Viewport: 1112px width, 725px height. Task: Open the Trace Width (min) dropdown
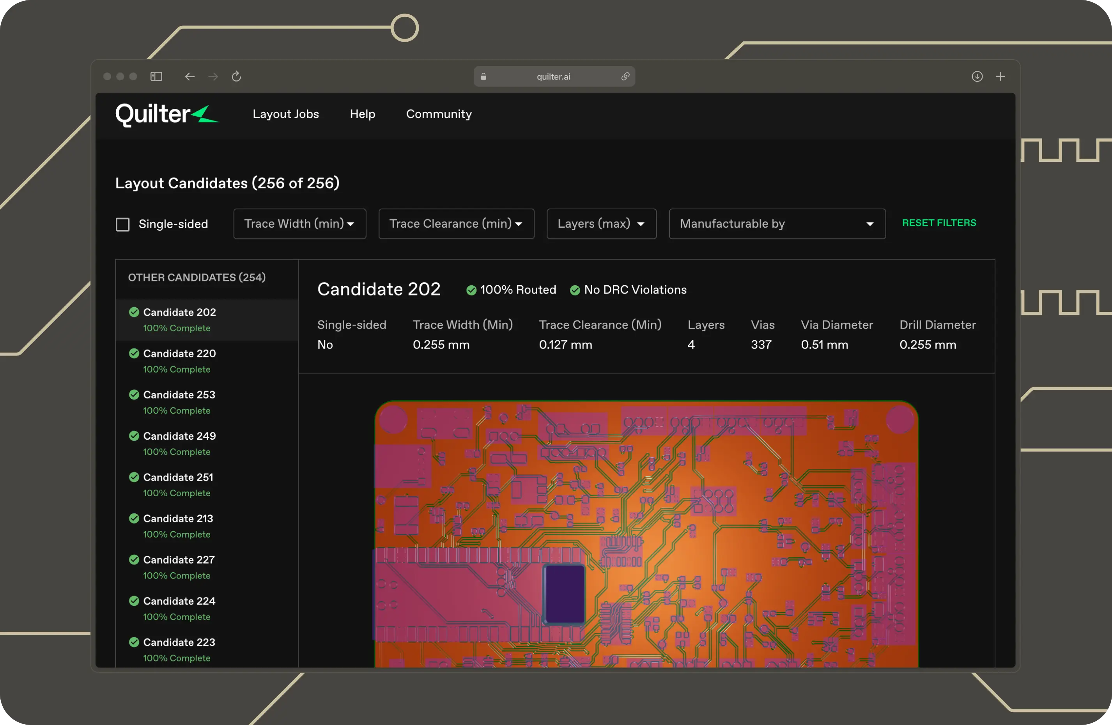point(300,224)
